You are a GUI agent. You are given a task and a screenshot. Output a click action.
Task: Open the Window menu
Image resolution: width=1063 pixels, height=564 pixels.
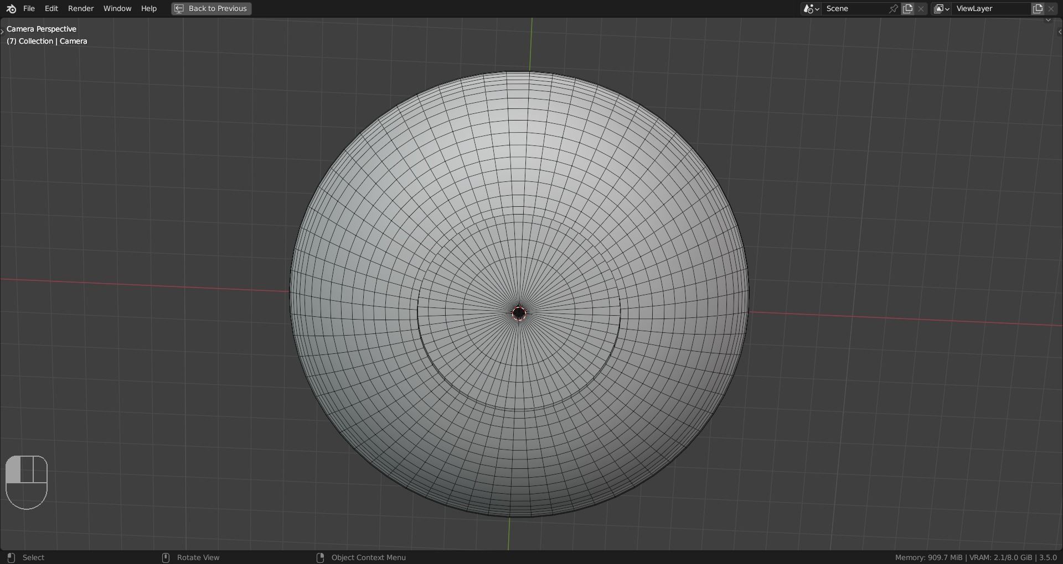coord(117,9)
